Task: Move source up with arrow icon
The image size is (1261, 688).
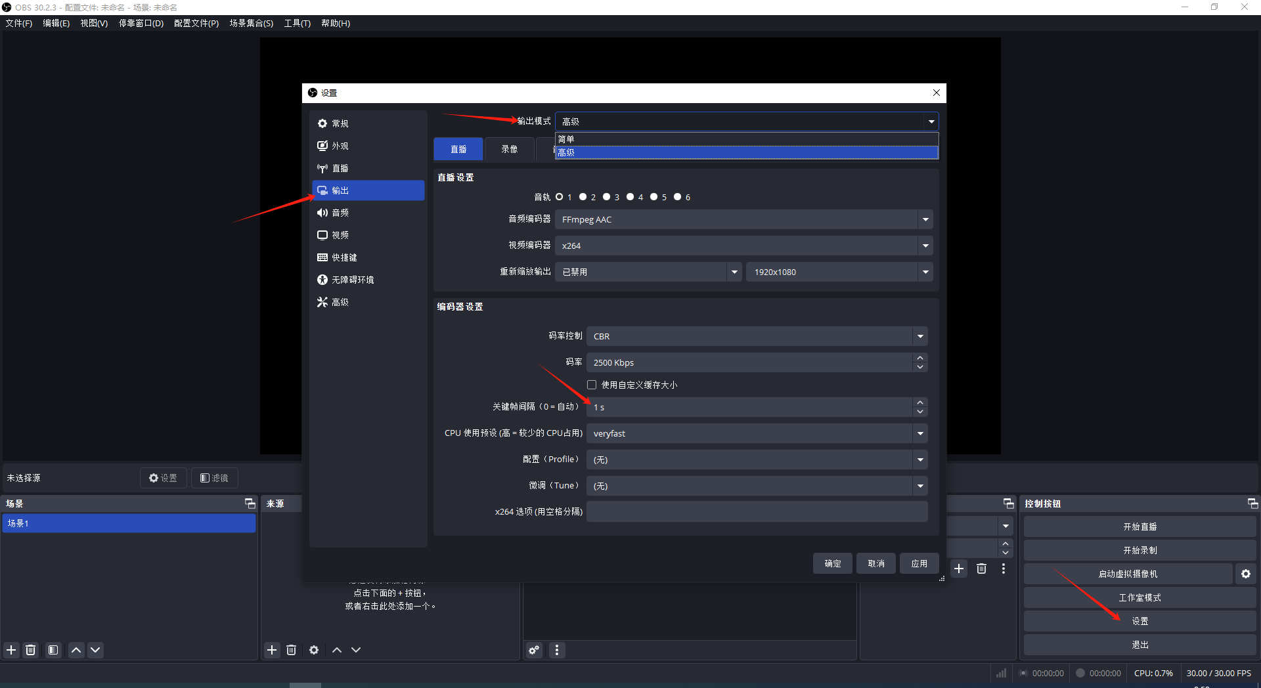Action: point(337,650)
